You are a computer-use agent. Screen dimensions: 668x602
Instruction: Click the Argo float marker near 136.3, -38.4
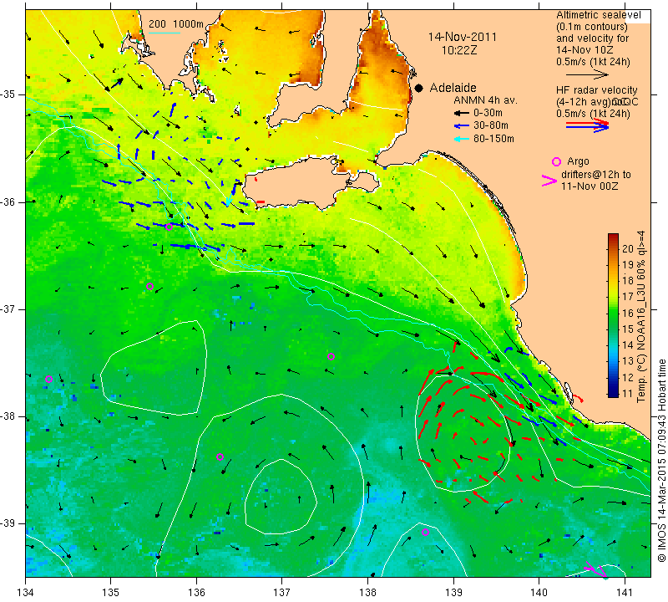pos(220,457)
